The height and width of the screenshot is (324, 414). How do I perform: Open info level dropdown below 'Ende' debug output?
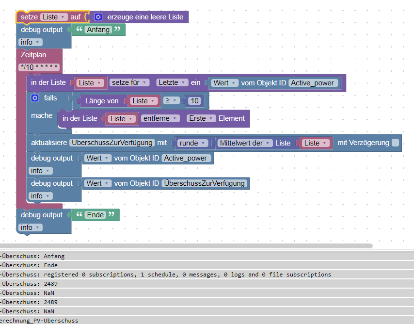pyautogui.click(x=30, y=227)
